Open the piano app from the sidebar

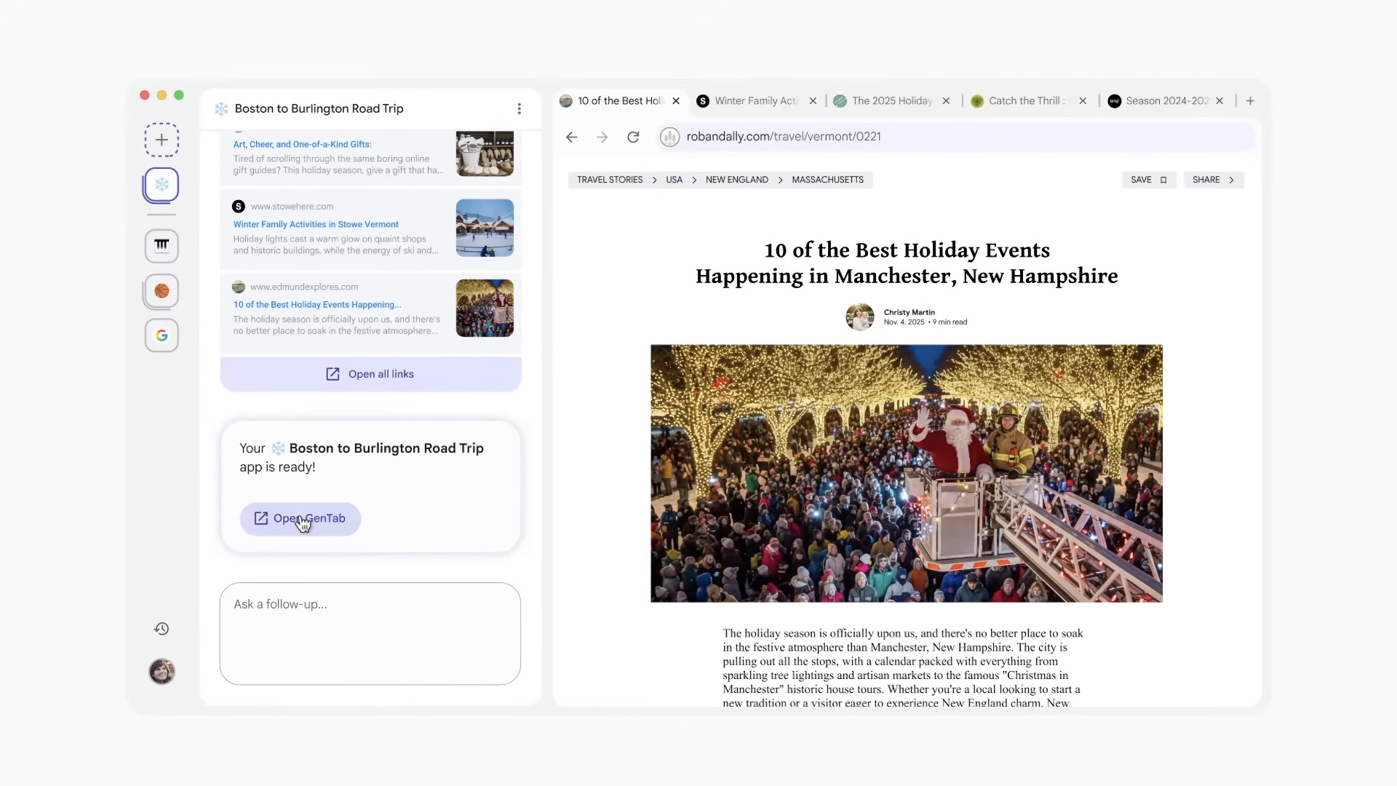[161, 246]
